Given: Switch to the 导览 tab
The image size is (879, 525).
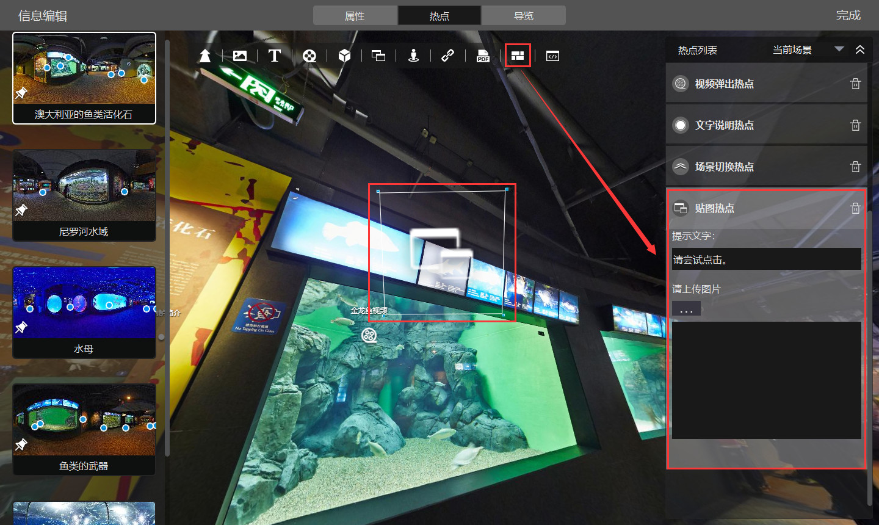Looking at the screenshot, I should [x=524, y=16].
